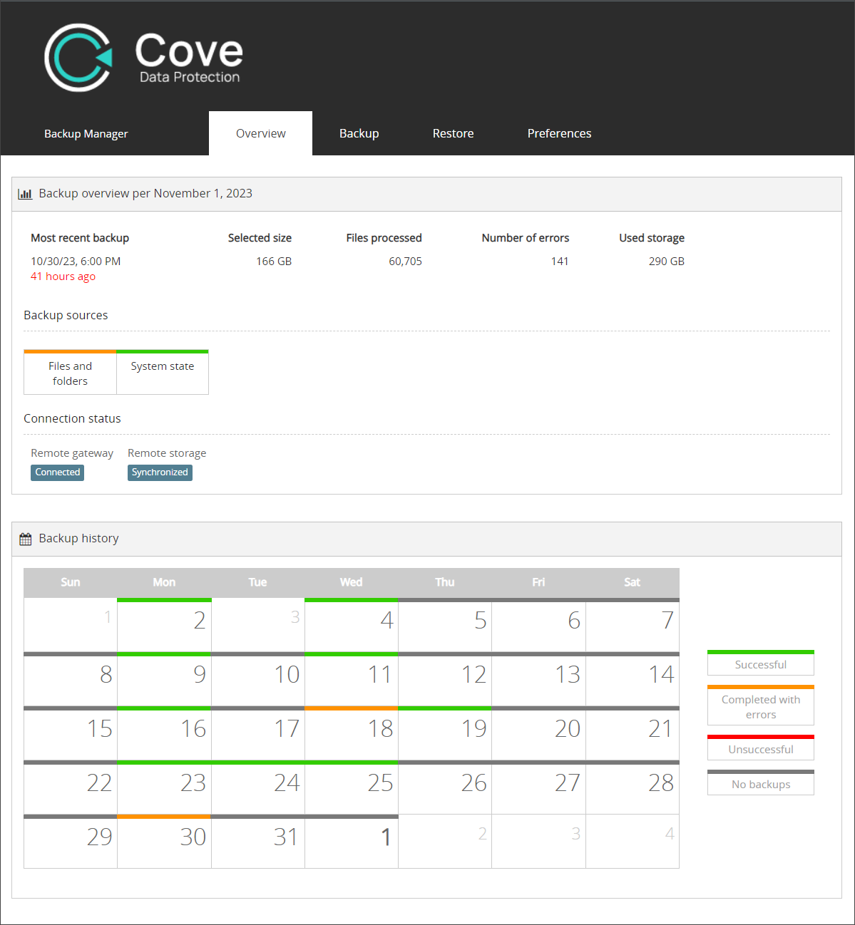Viewport: 855px width, 925px height.
Task: Open the Files and folders backup source
Action: coord(70,373)
